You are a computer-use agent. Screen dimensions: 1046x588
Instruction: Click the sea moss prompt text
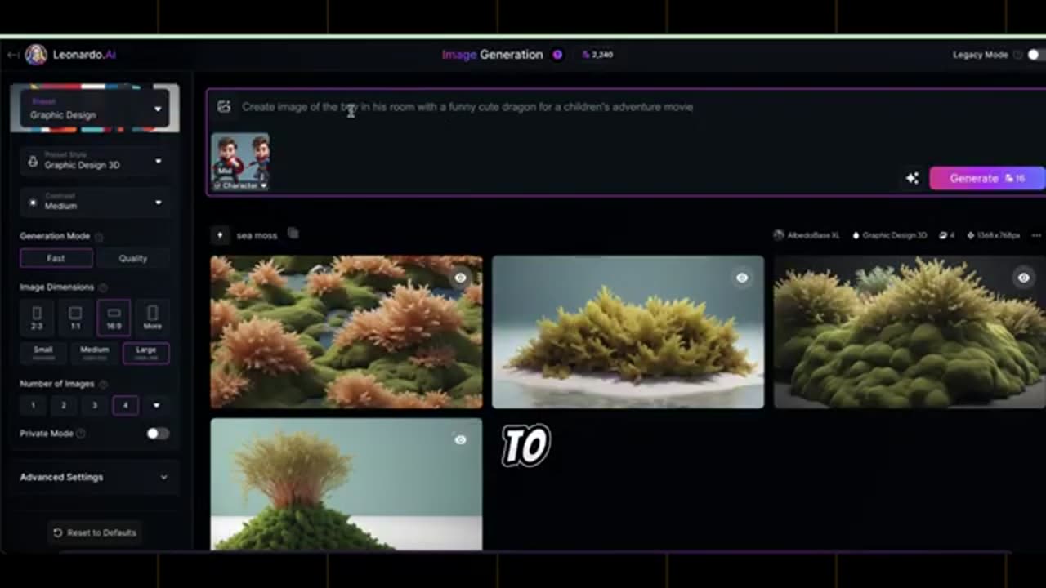coord(257,235)
